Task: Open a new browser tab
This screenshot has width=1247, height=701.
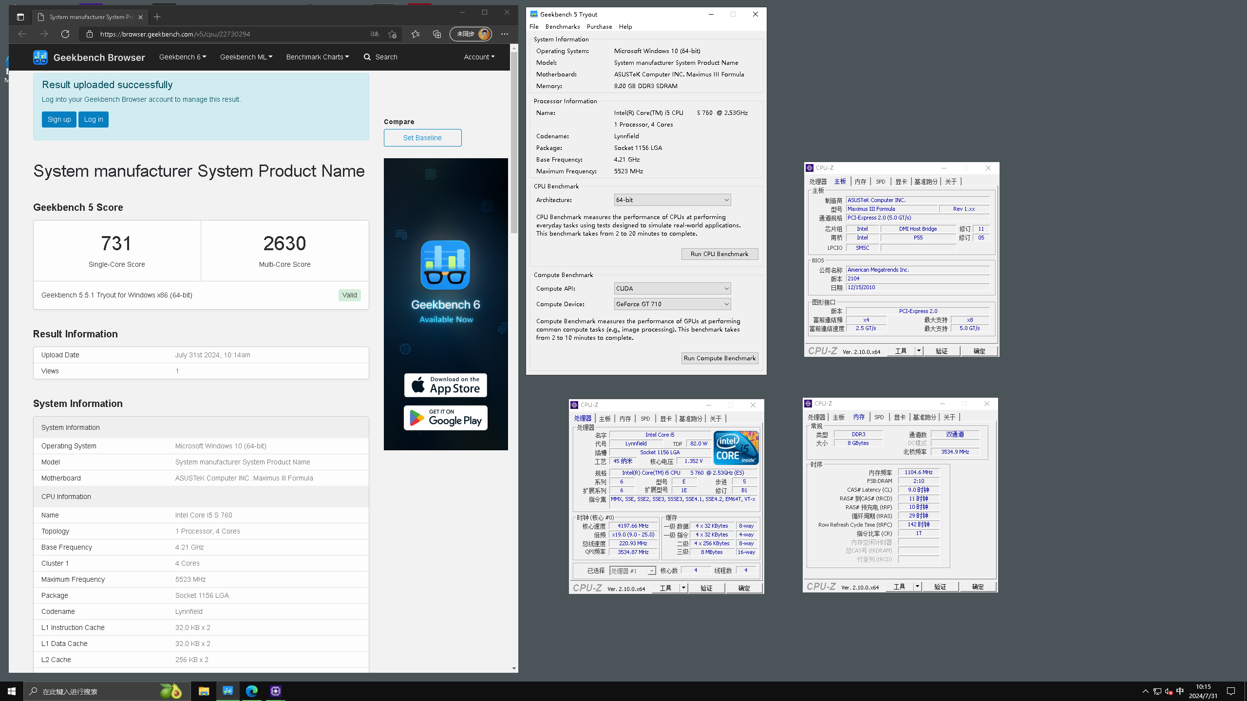Action: point(157,17)
